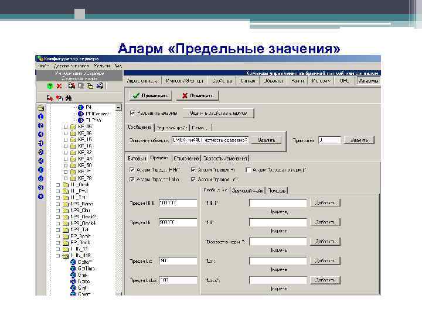
Task: Expand the KP_06 tree node box
Action: (66, 133)
